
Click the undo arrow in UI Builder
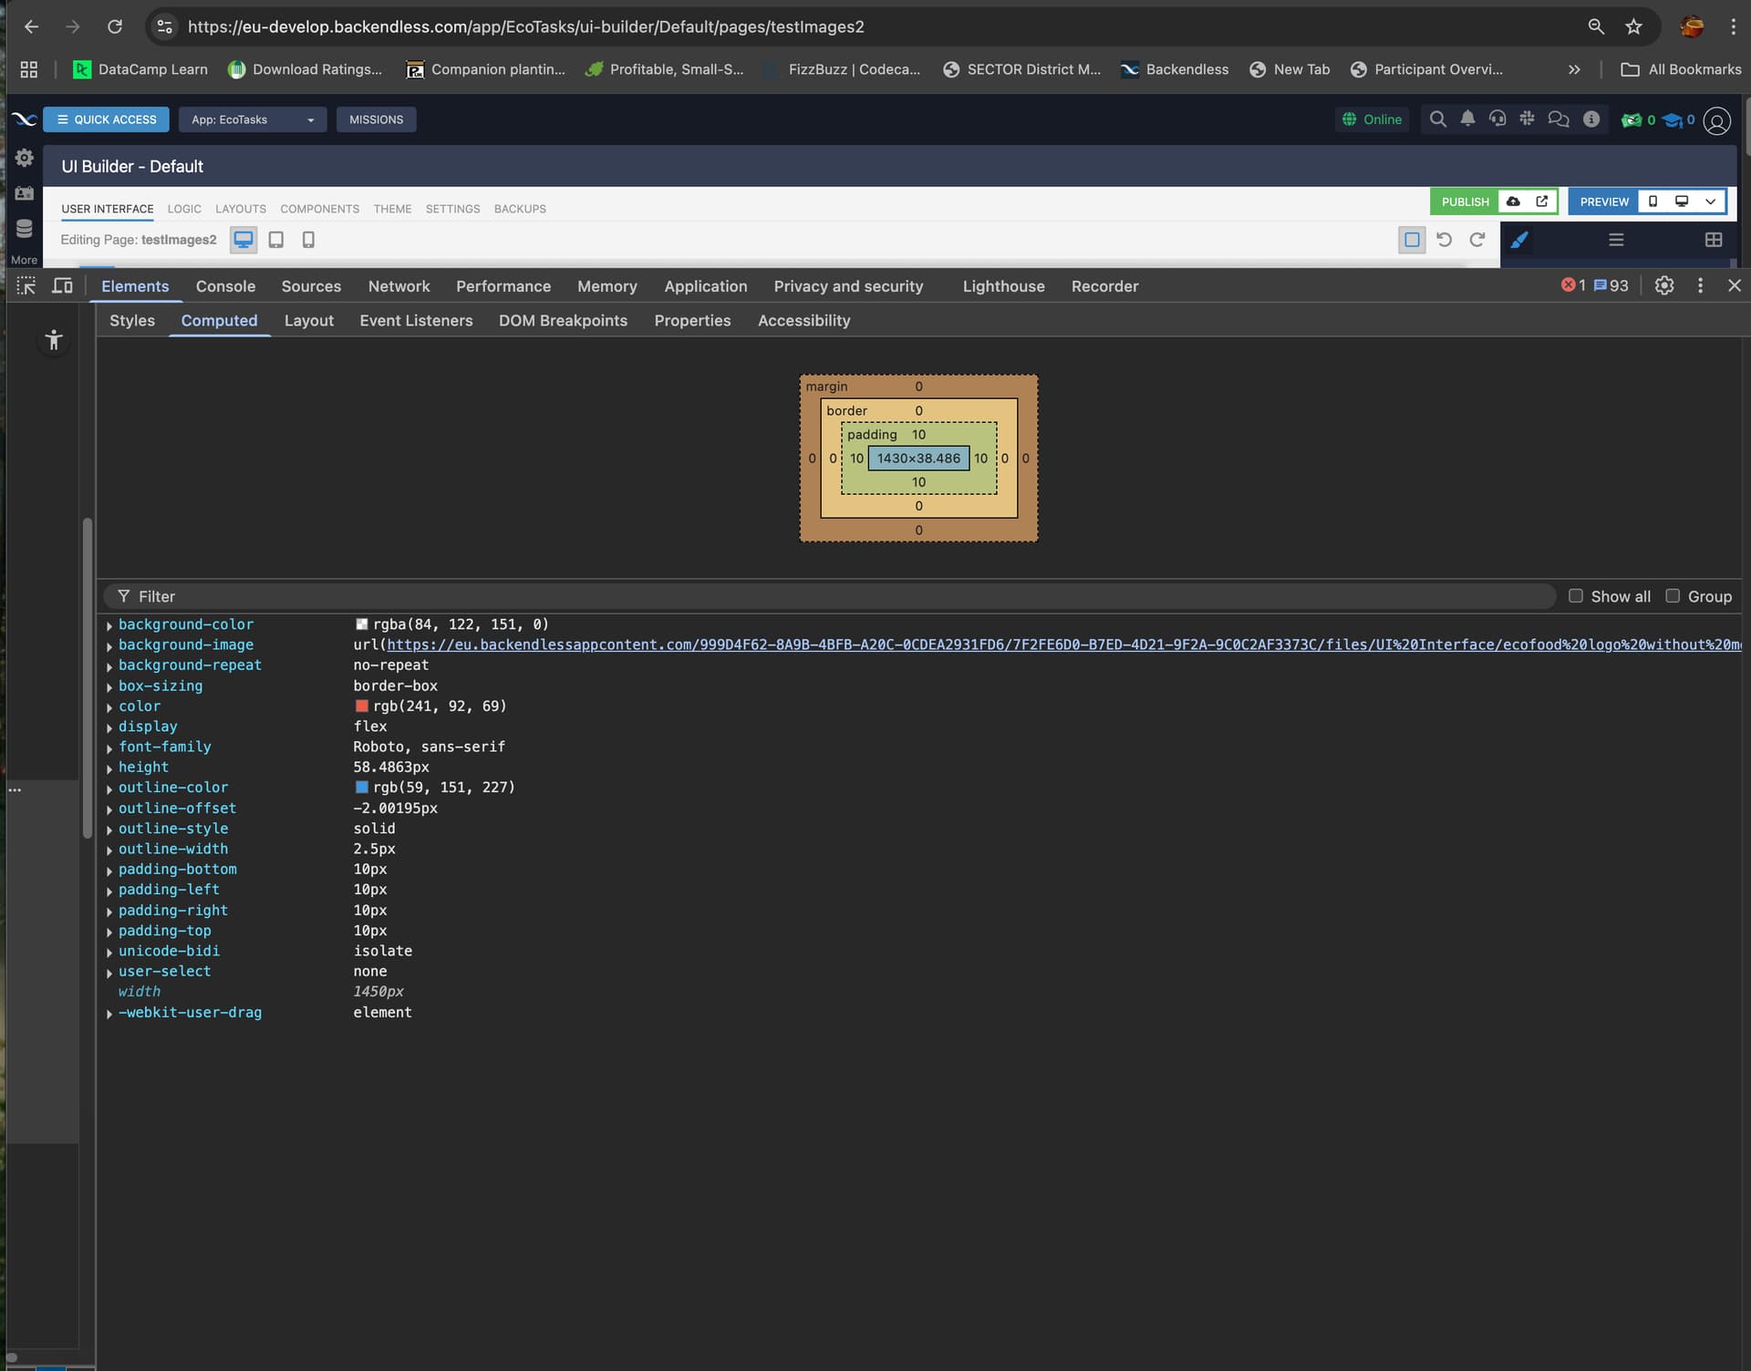(x=1445, y=240)
